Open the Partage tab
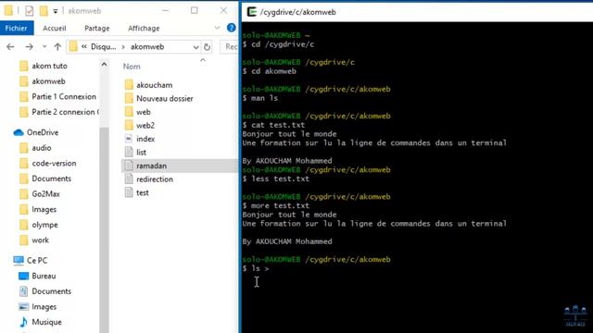The width and height of the screenshot is (593, 333). click(96, 29)
